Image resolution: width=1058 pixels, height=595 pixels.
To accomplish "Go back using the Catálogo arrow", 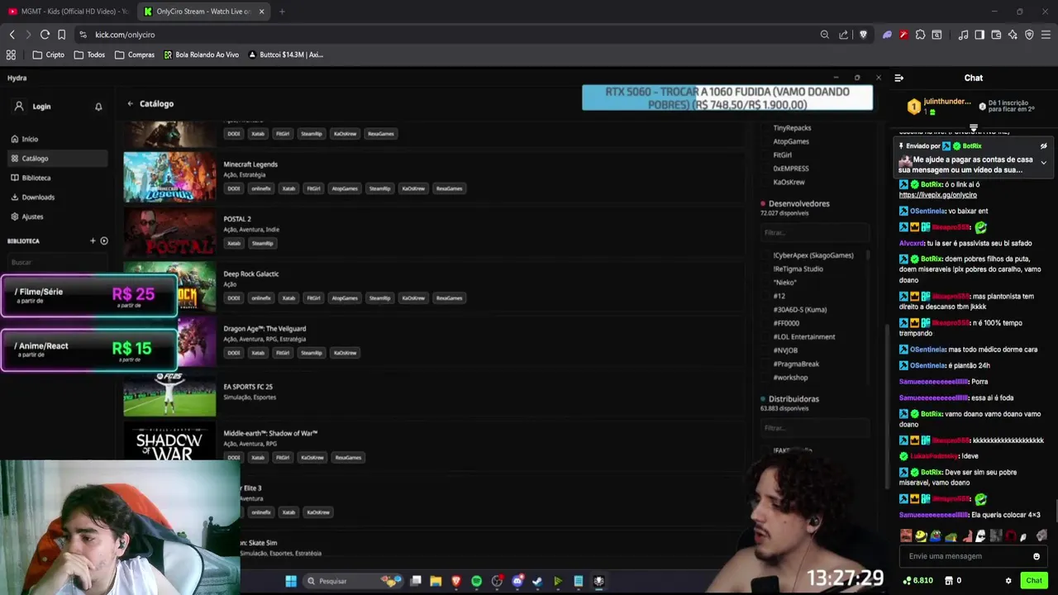I will [x=130, y=103].
